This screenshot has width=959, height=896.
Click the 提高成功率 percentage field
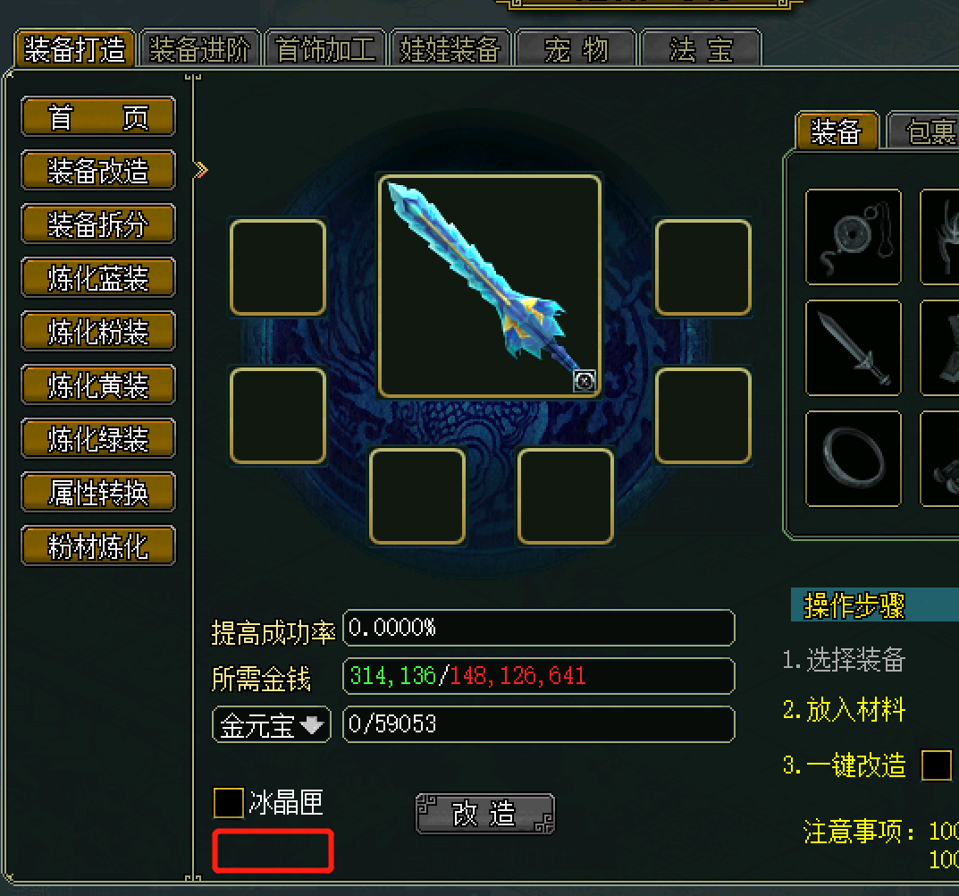click(x=538, y=628)
